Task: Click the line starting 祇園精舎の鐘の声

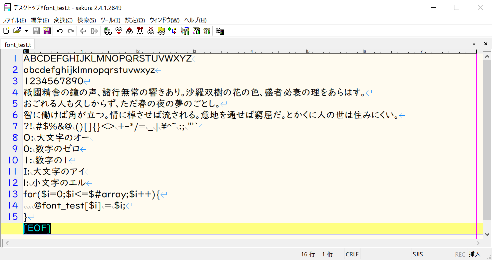Action: tap(194, 92)
